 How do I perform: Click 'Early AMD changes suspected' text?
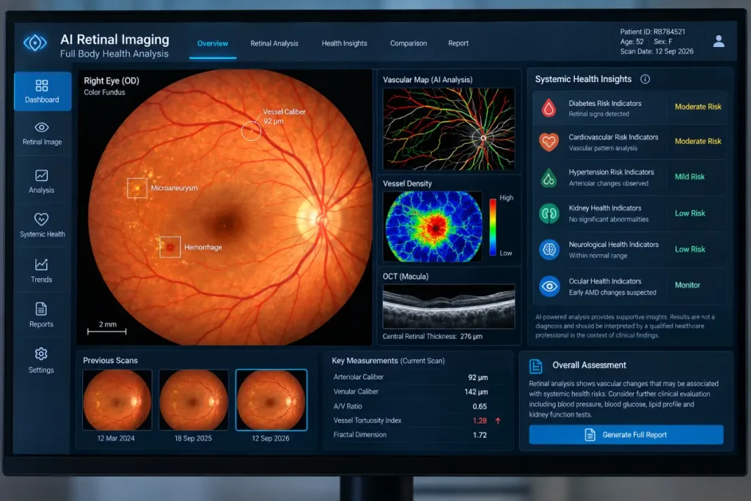coord(612,293)
